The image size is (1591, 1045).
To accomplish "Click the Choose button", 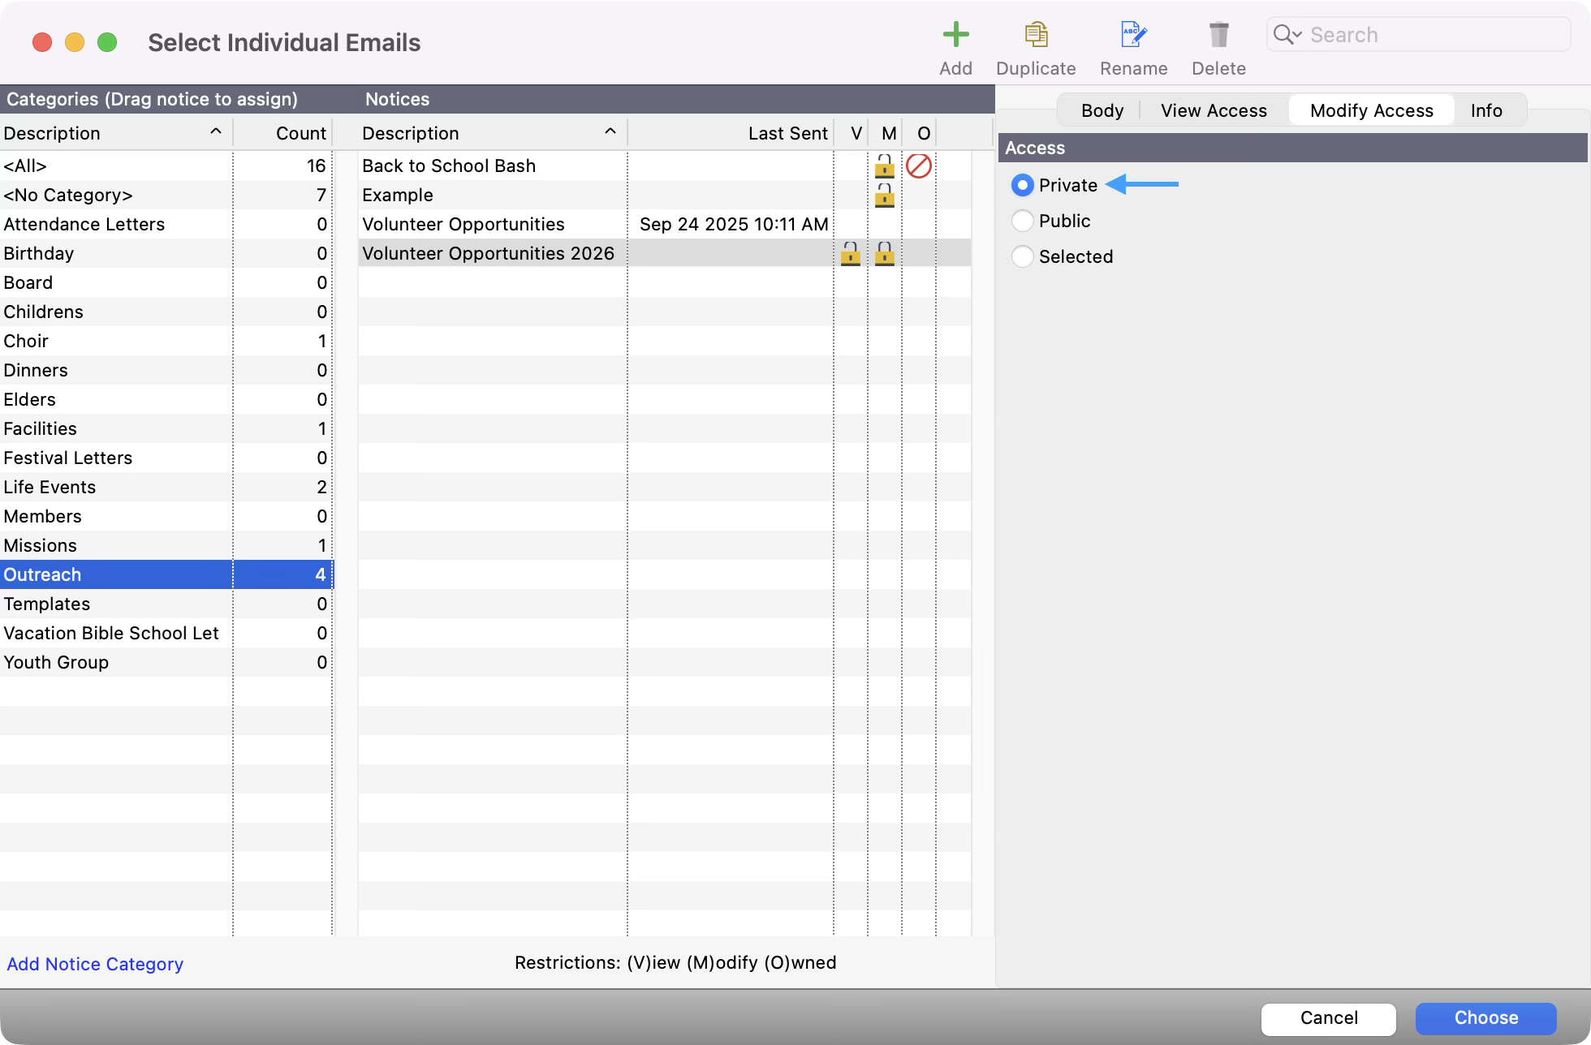I will 1485,1018.
